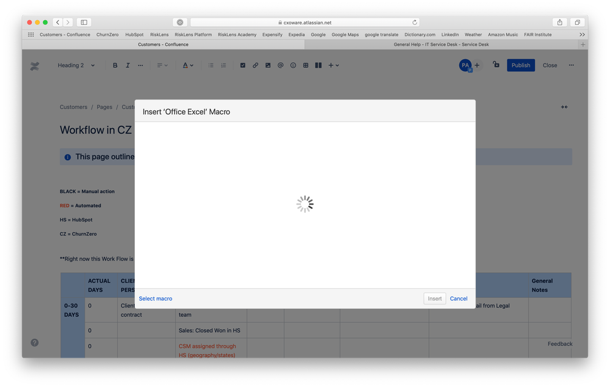
Task: Go back in Safari
Action: (x=57, y=23)
